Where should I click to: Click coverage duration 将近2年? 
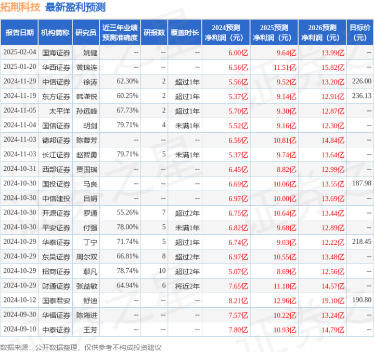coord(187,286)
